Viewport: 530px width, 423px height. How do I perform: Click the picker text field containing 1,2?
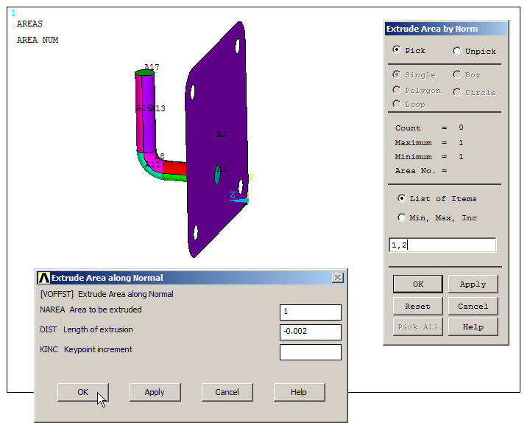(x=442, y=245)
